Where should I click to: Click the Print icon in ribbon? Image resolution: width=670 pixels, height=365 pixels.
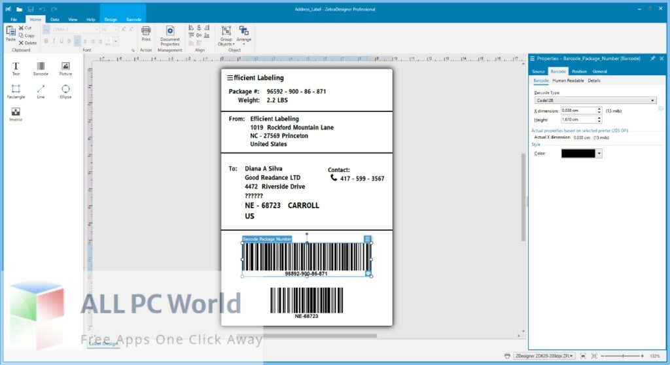[146, 33]
